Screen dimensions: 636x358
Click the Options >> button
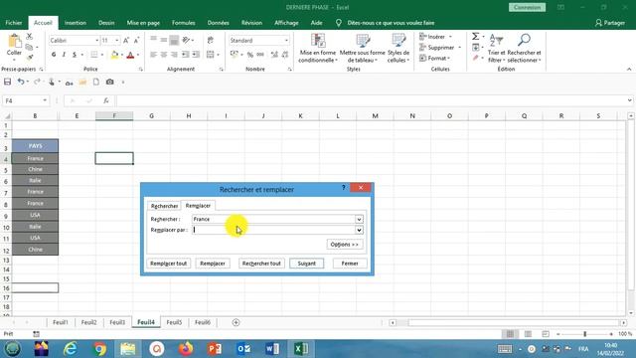pos(345,245)
